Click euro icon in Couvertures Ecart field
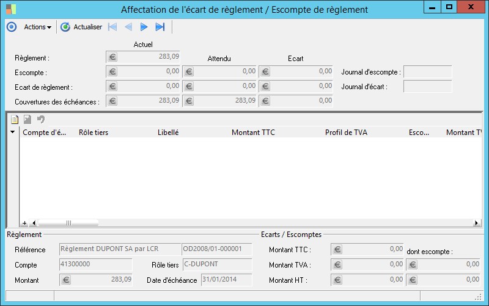Viewport: 489px width, 306px height. click(265, 101)
